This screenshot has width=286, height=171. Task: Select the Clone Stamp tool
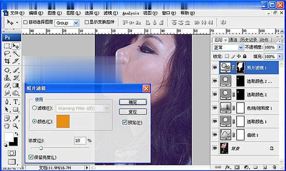click(x=7, y=78)
